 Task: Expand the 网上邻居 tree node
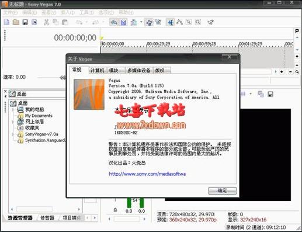13,122
